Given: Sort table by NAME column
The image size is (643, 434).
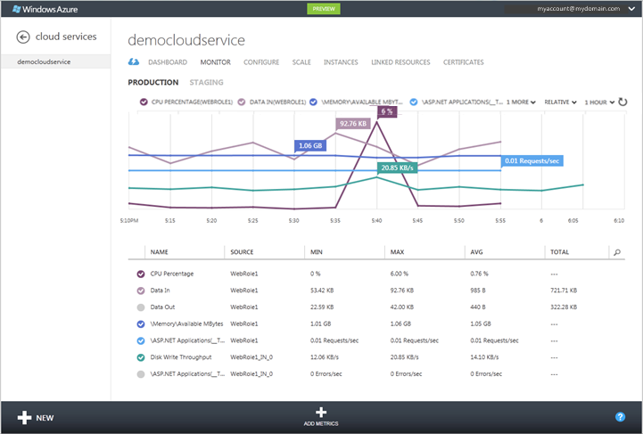Looking at the screenshot, I should [159, 252].
